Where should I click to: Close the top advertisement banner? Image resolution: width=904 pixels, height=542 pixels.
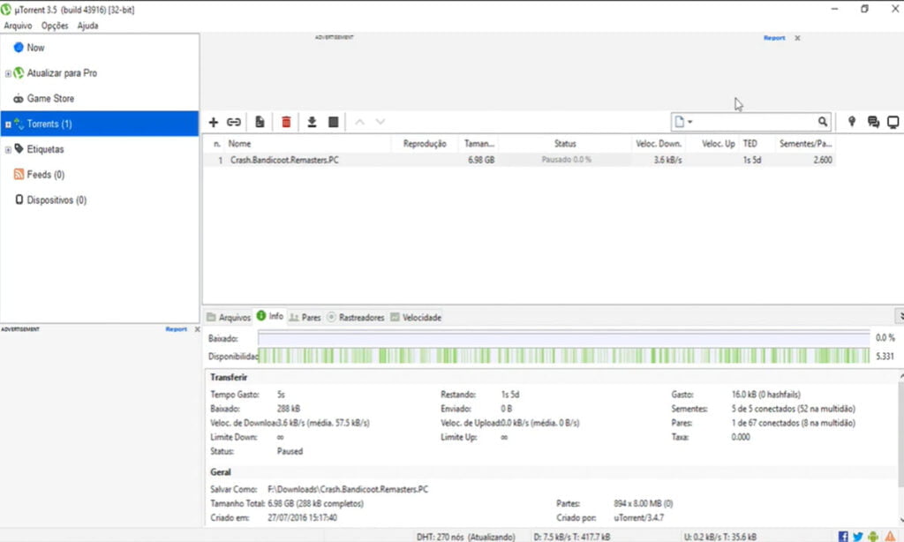[x=797, y=38]
